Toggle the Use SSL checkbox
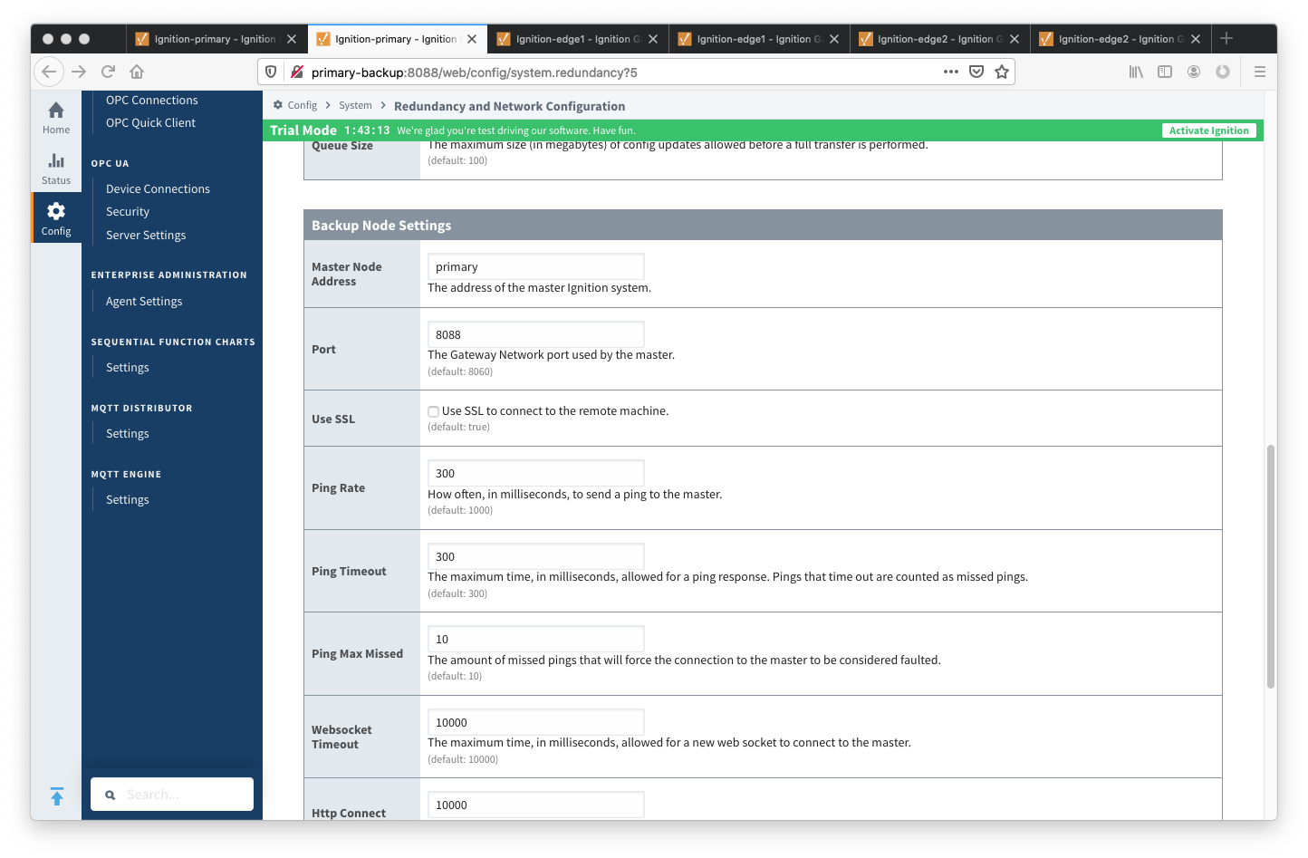The height and width of the screenshot is (858, 1308). (433, 411)
